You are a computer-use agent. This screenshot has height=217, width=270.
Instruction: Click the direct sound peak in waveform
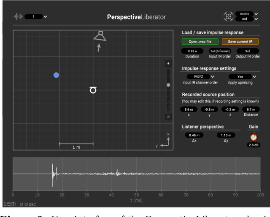52,174
